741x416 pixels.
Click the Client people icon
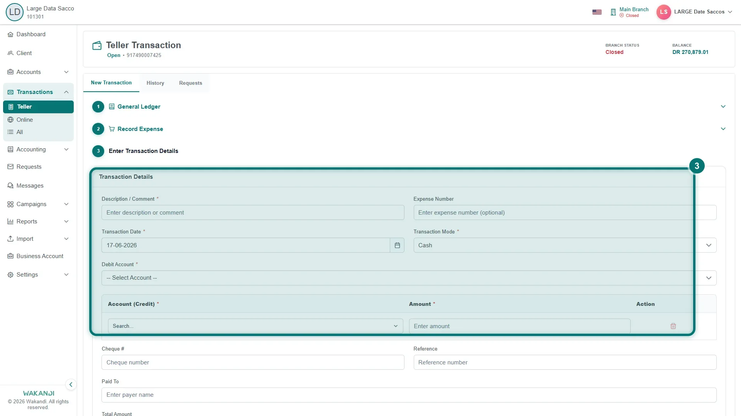click(x=10, y=53)
